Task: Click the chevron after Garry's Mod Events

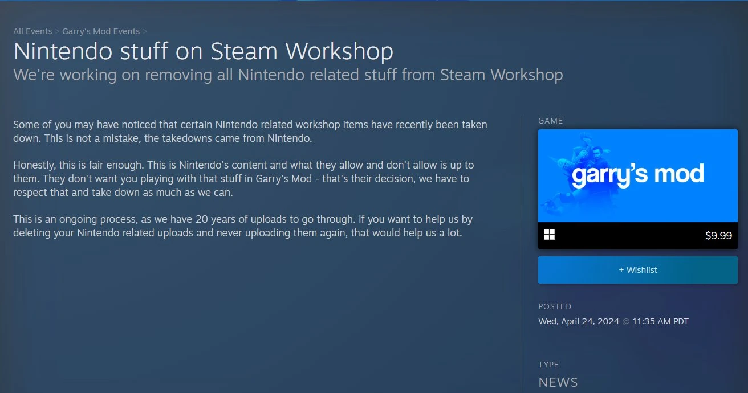Action: coord(144,31)
